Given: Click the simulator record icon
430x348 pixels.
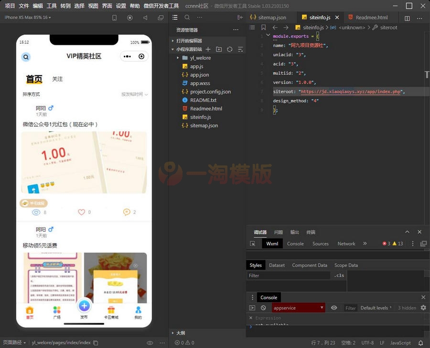Looking at the screenshot, I should pos(129,18).
